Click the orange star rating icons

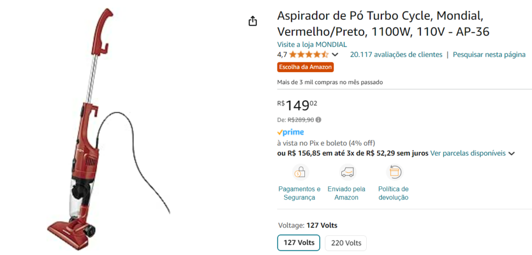click(x=309, y=55)
